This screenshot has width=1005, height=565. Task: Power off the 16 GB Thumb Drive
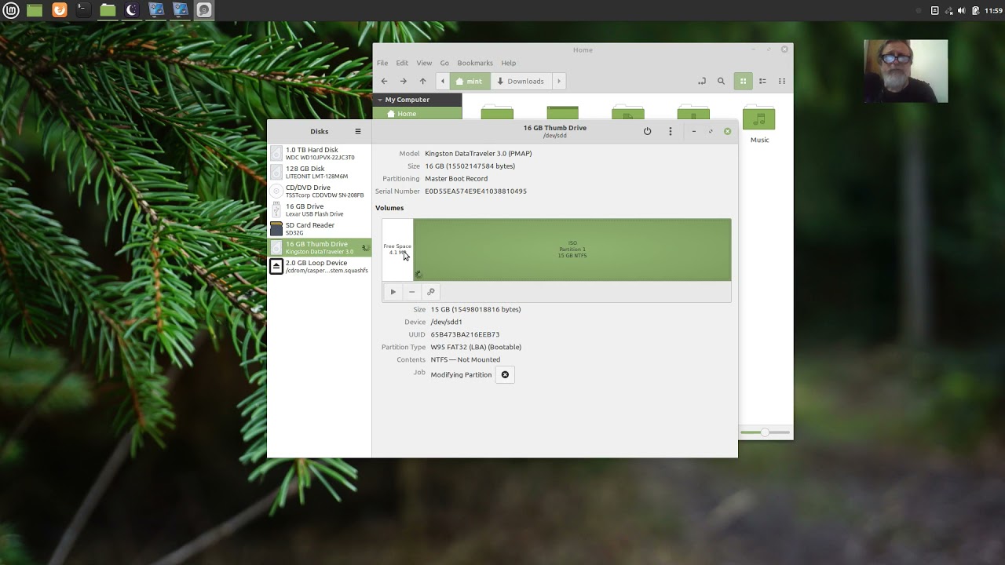[647, 131]
